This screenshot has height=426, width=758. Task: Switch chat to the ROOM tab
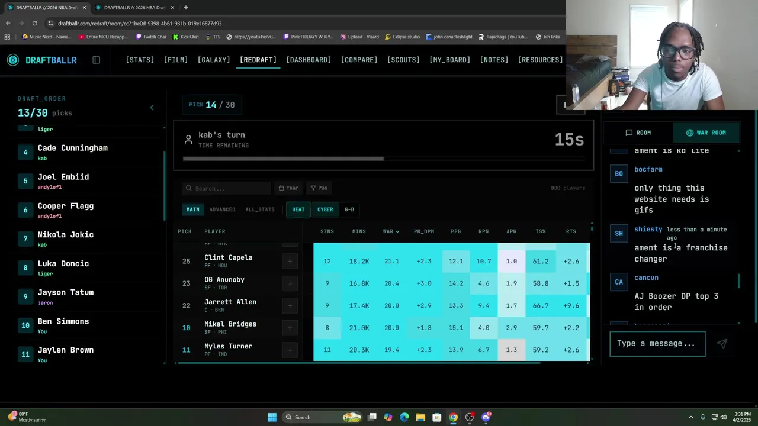pos(638,133)
